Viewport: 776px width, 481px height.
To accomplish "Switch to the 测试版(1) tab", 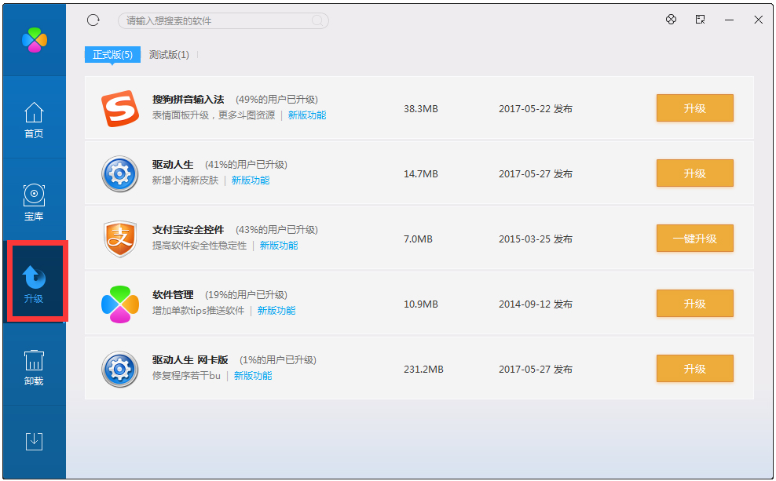I will [x=170, y=56].
